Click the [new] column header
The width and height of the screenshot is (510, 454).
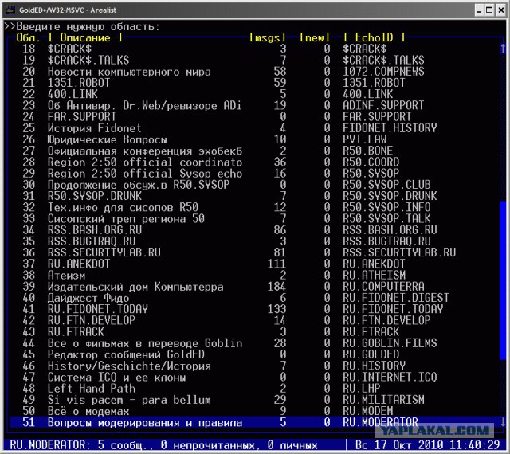(x=315, y=37)
